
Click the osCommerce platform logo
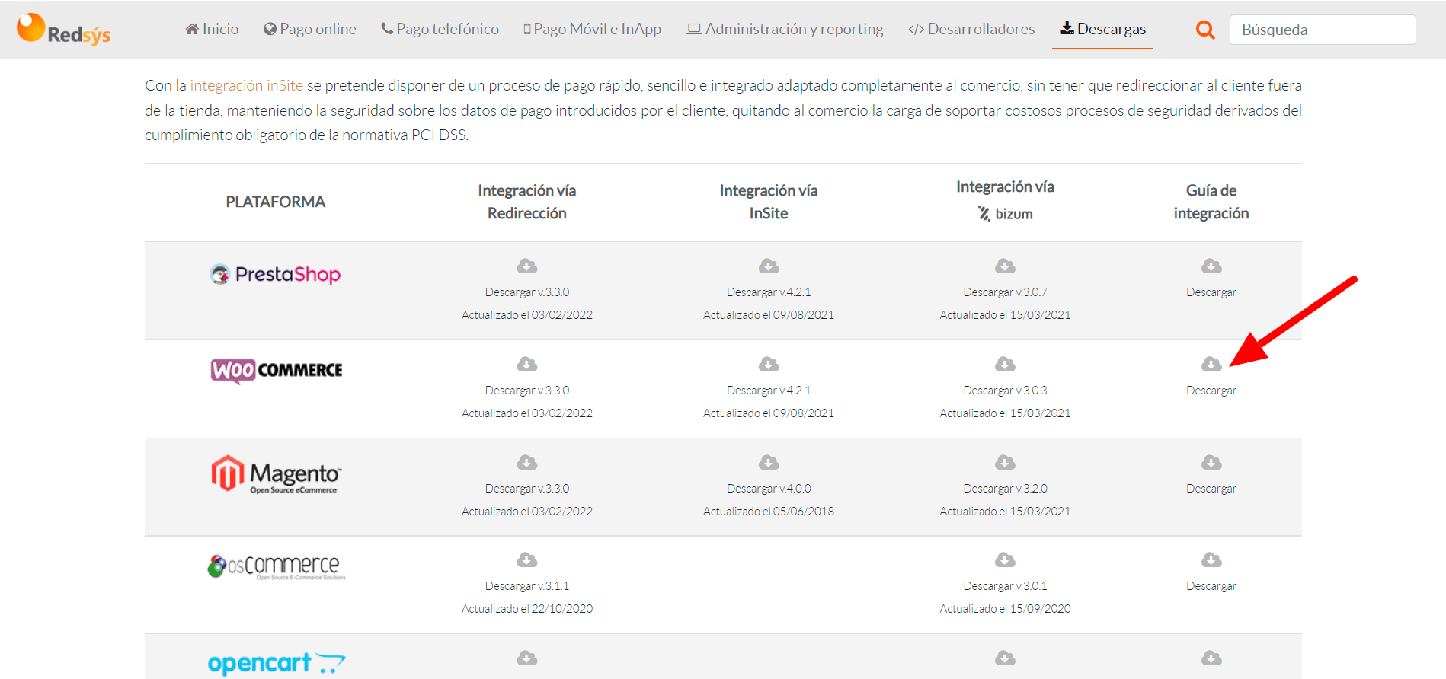276,566
